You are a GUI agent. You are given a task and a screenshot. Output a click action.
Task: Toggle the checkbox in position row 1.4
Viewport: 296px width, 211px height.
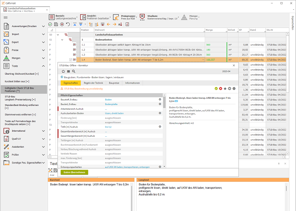(71, 60)
